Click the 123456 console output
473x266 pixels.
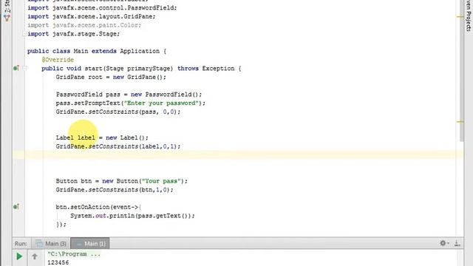point(58,262)
